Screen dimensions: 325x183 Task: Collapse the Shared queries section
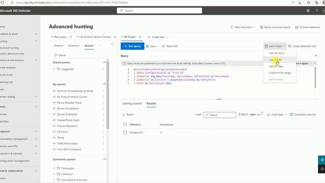pos(105,63)
